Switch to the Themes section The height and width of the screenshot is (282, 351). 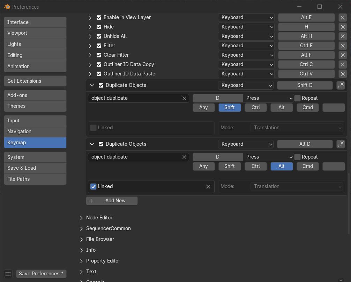pyautogui.click(x=35, y=106)
